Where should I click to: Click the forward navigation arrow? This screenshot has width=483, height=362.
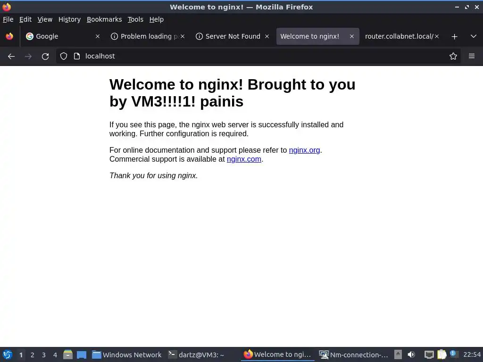tap(28, 57)
